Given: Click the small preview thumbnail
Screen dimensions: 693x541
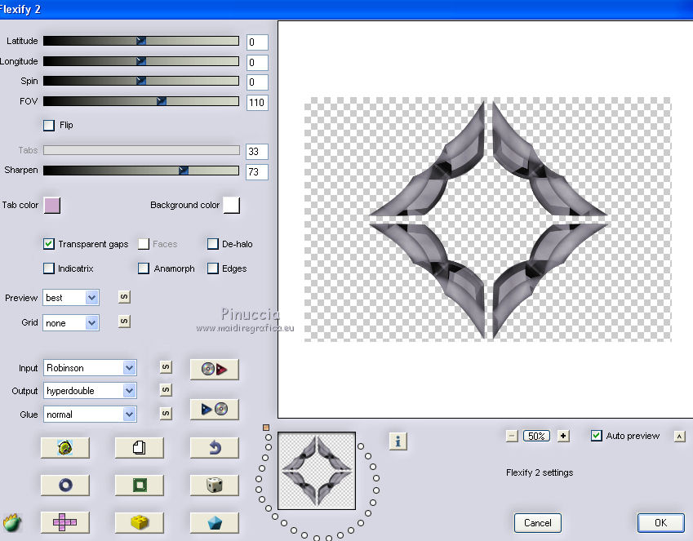Looking at the screenshot, I should pos(317,471).
